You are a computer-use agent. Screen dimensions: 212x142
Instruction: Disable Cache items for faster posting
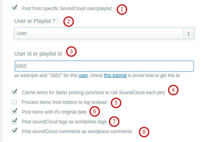click(14, 92)
